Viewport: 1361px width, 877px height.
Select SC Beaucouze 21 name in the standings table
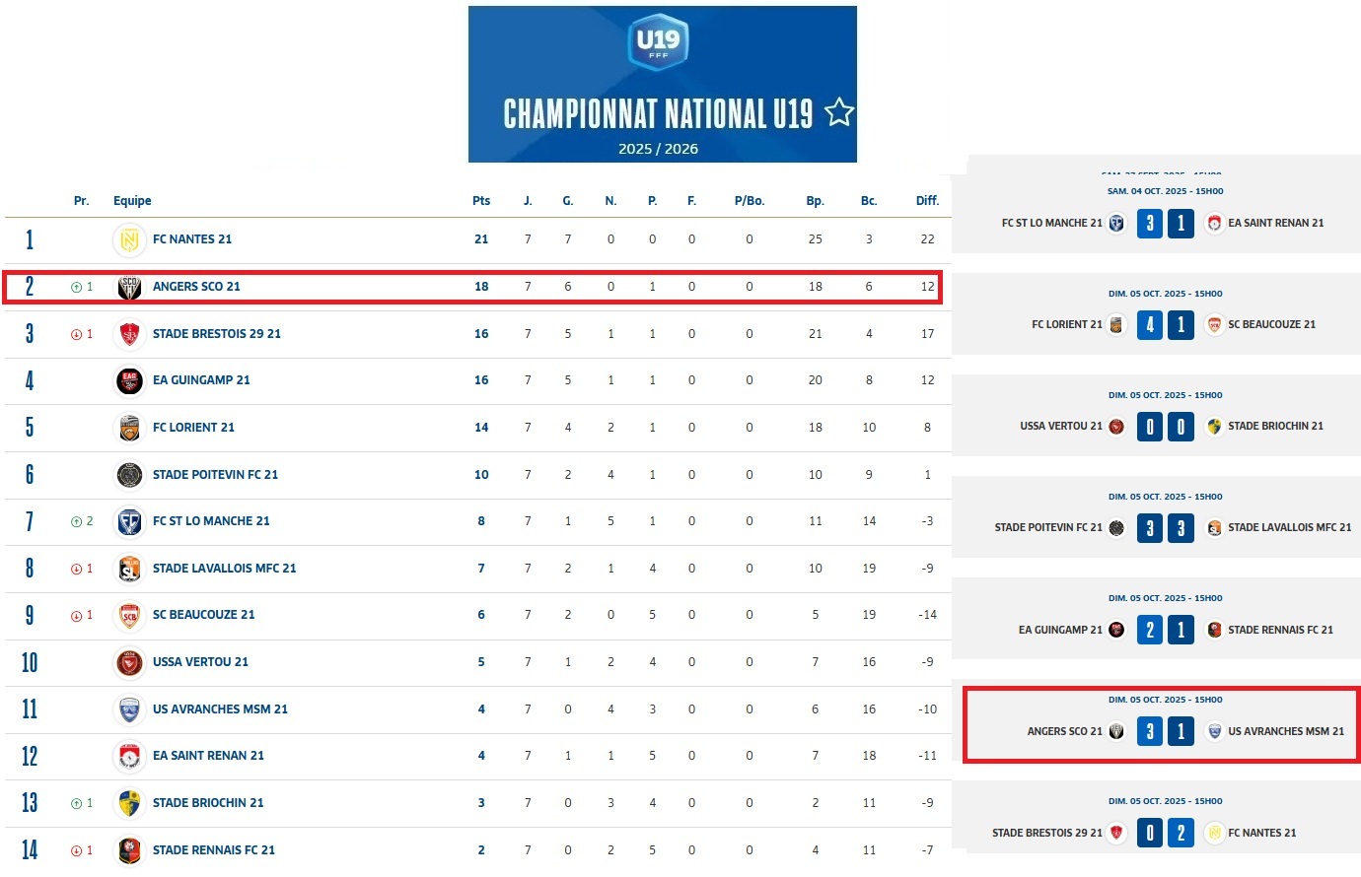[x=203, y=615]
